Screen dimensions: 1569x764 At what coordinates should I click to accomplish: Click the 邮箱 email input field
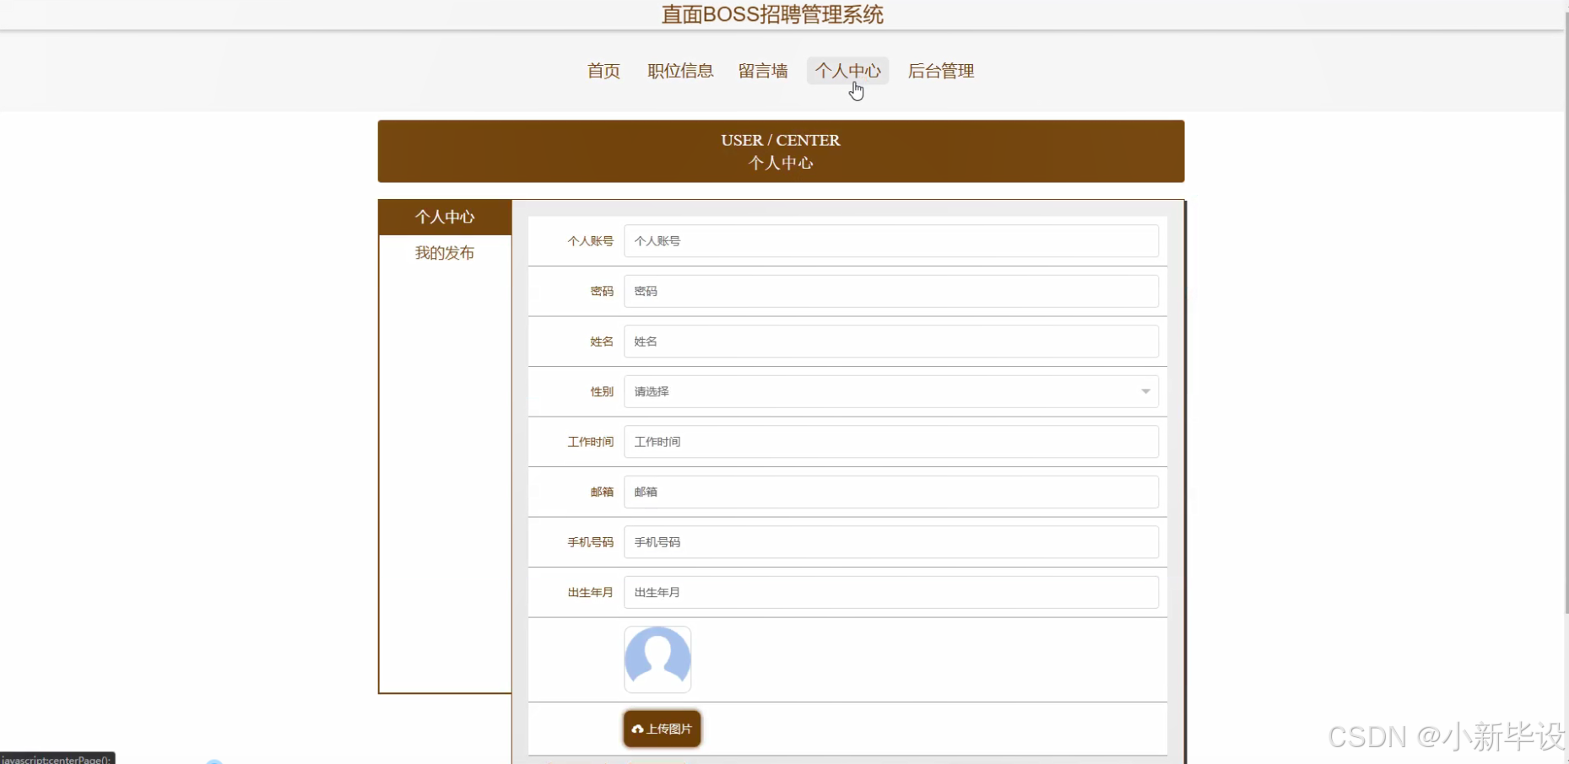tap(890, 492)
